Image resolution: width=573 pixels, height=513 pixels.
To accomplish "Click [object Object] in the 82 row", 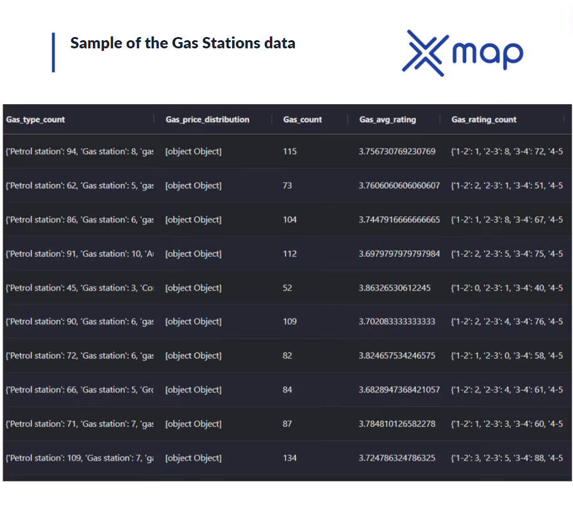I will click(193, 355).
